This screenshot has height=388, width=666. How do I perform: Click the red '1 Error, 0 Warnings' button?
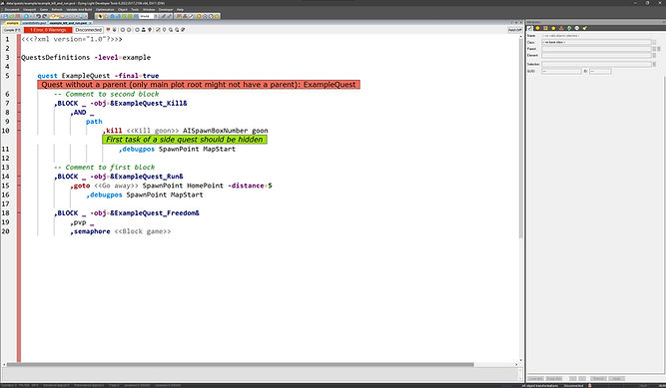click(48, 30)
